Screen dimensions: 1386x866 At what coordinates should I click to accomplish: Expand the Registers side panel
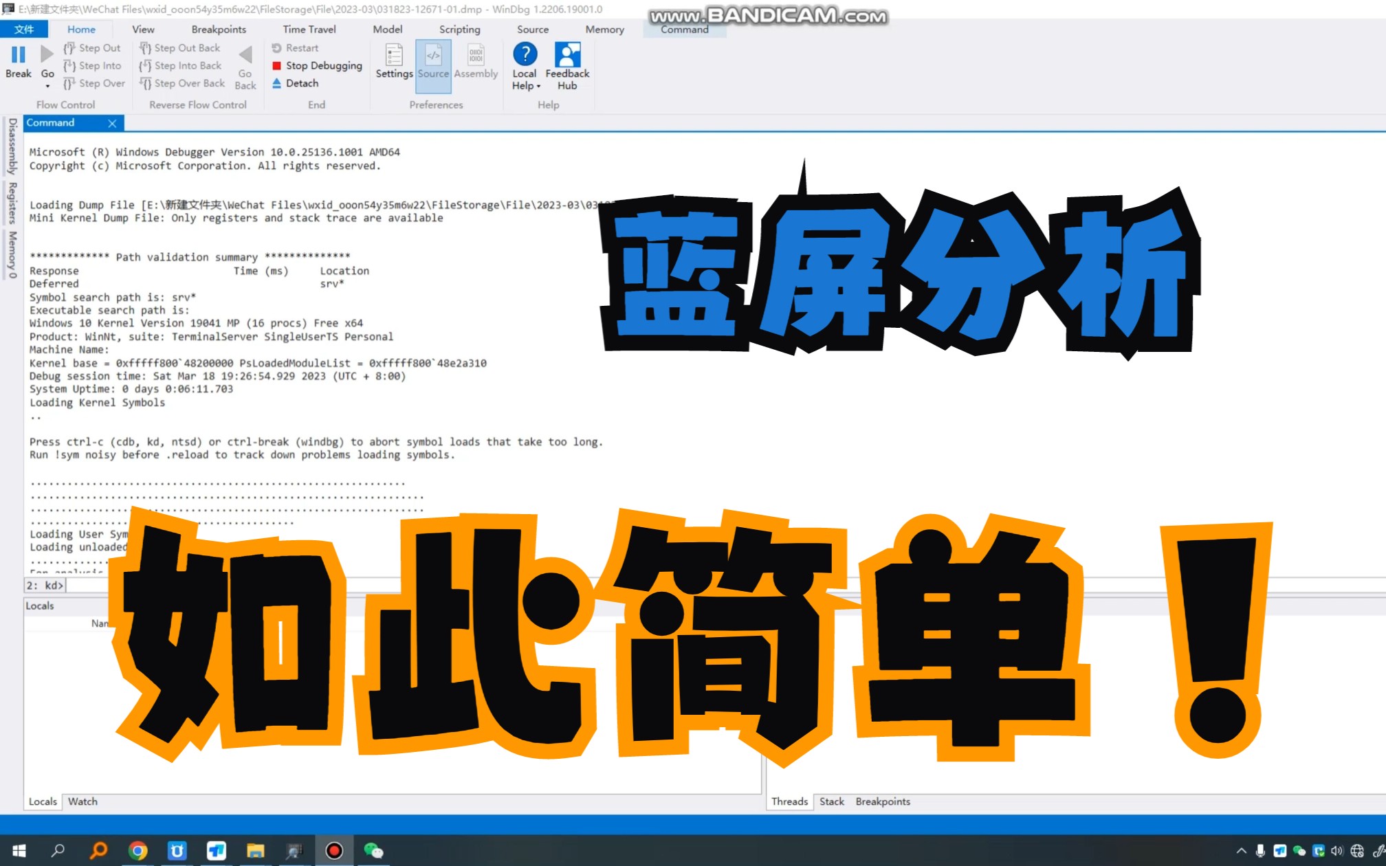point(12,203)
